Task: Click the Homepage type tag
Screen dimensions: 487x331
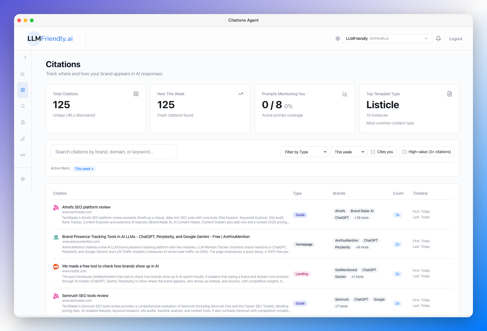Action: 304,244
